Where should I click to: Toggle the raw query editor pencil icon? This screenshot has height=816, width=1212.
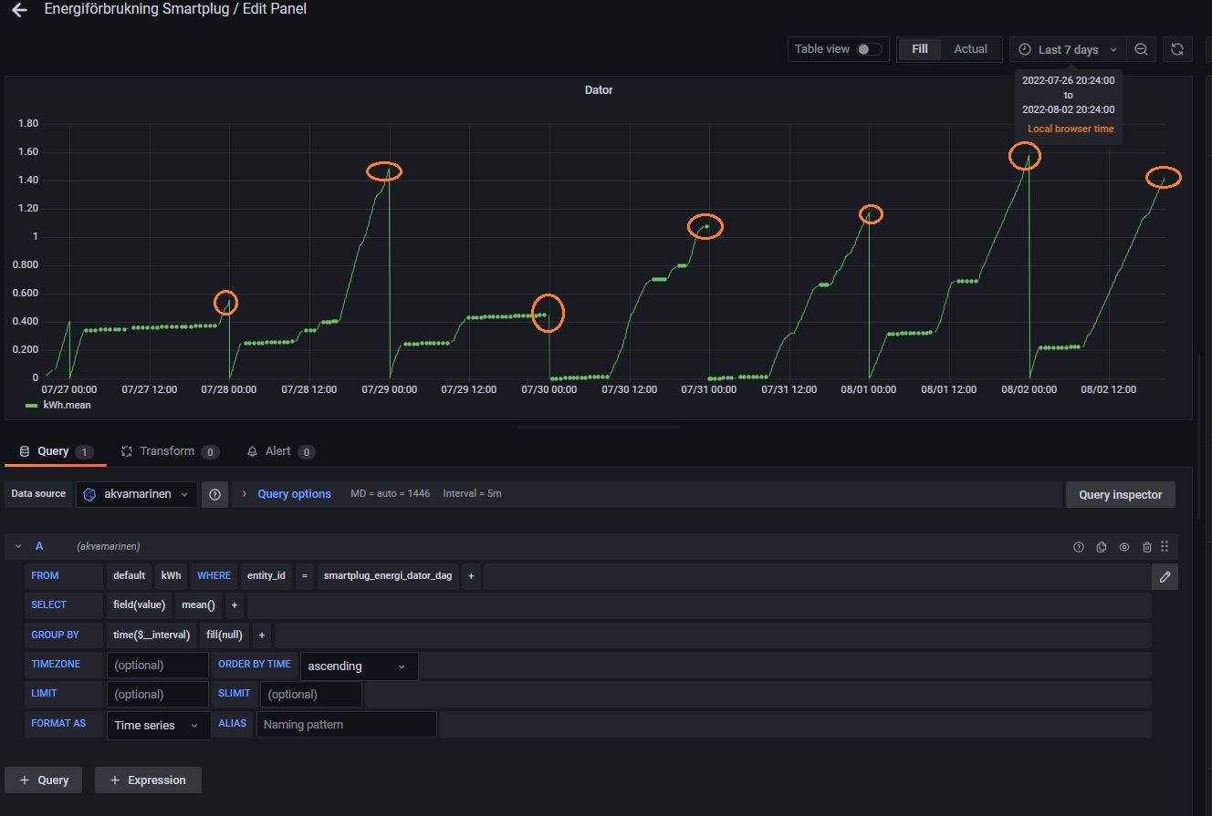coord(1165,576)
